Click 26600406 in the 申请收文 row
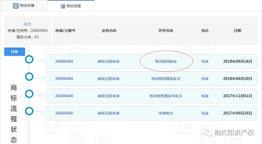 64,113
